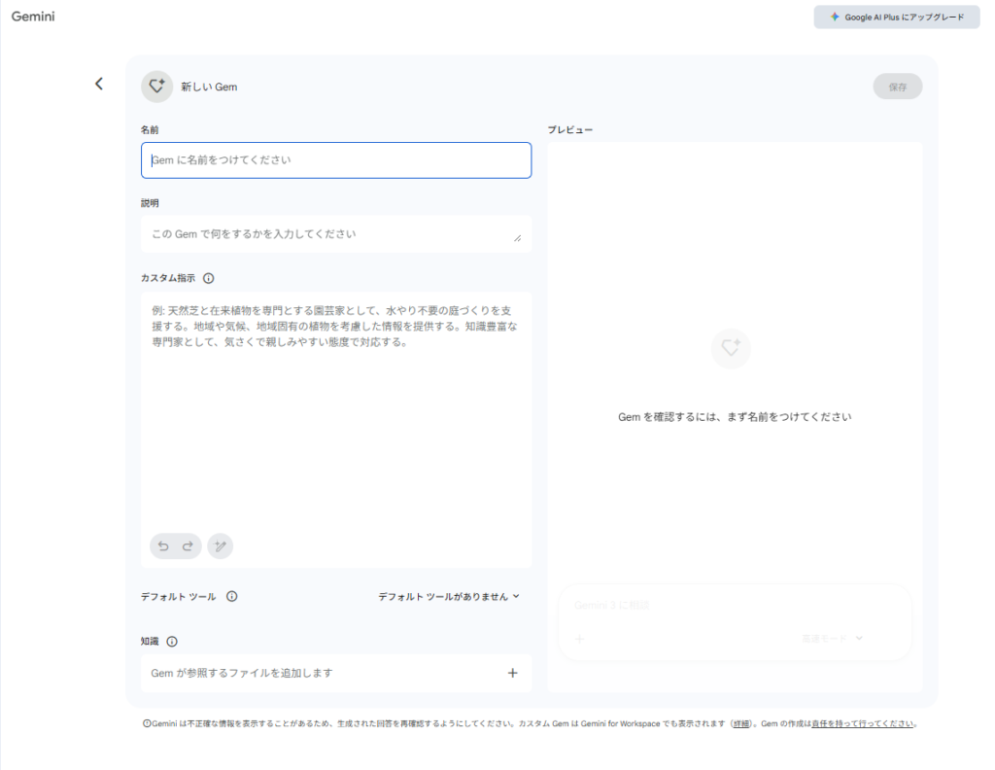Open the 詳細 link in the footer

pos(740,723)
